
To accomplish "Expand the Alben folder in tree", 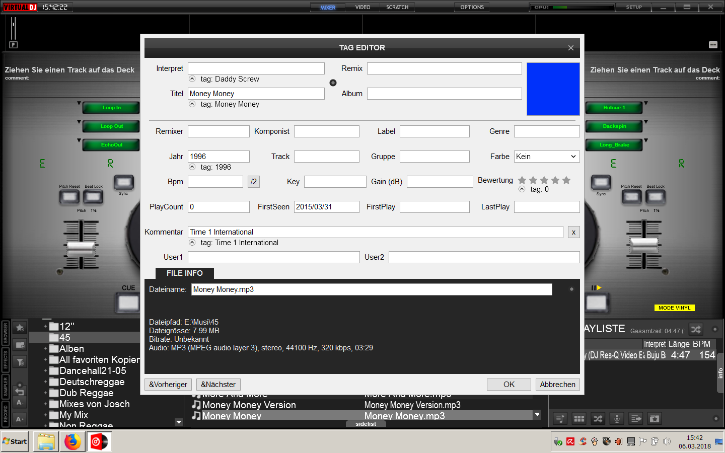I will (x=45, y=348).
